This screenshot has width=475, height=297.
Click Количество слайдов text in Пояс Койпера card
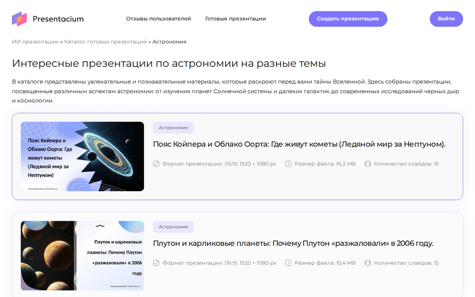coord(406,164)
